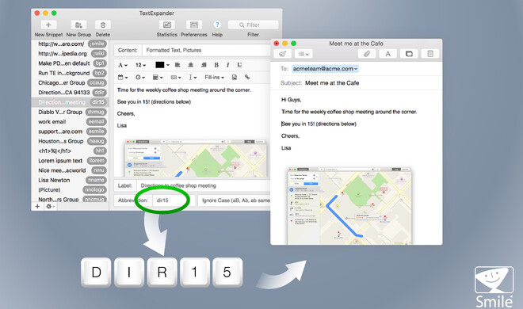Click the stationery pane icon in Mail
Viewport: 523px width, 309px height.
[x=430, y=54]
